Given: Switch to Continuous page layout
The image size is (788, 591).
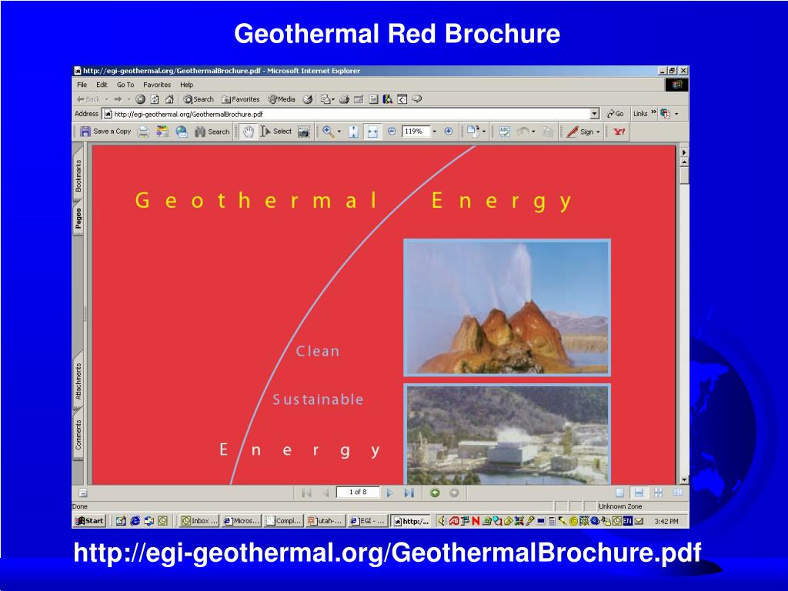Looking at the screenshot, I should point(639,493).
